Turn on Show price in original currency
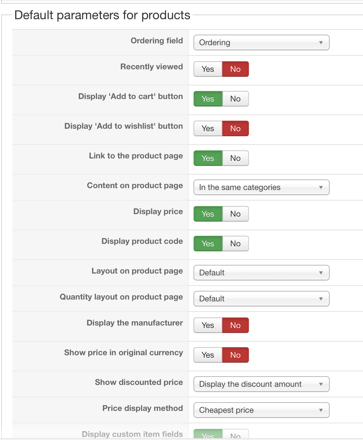The width and height of the screenshot is (363, 440). tap(208, 355)
